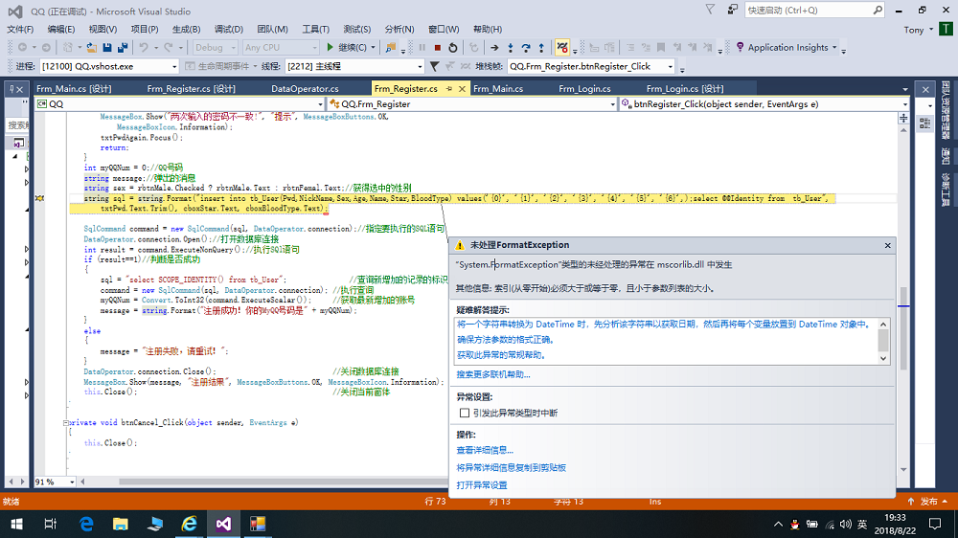
Task: Click 搜索更多联机帮助... link
Action: [x=493, y=374]
